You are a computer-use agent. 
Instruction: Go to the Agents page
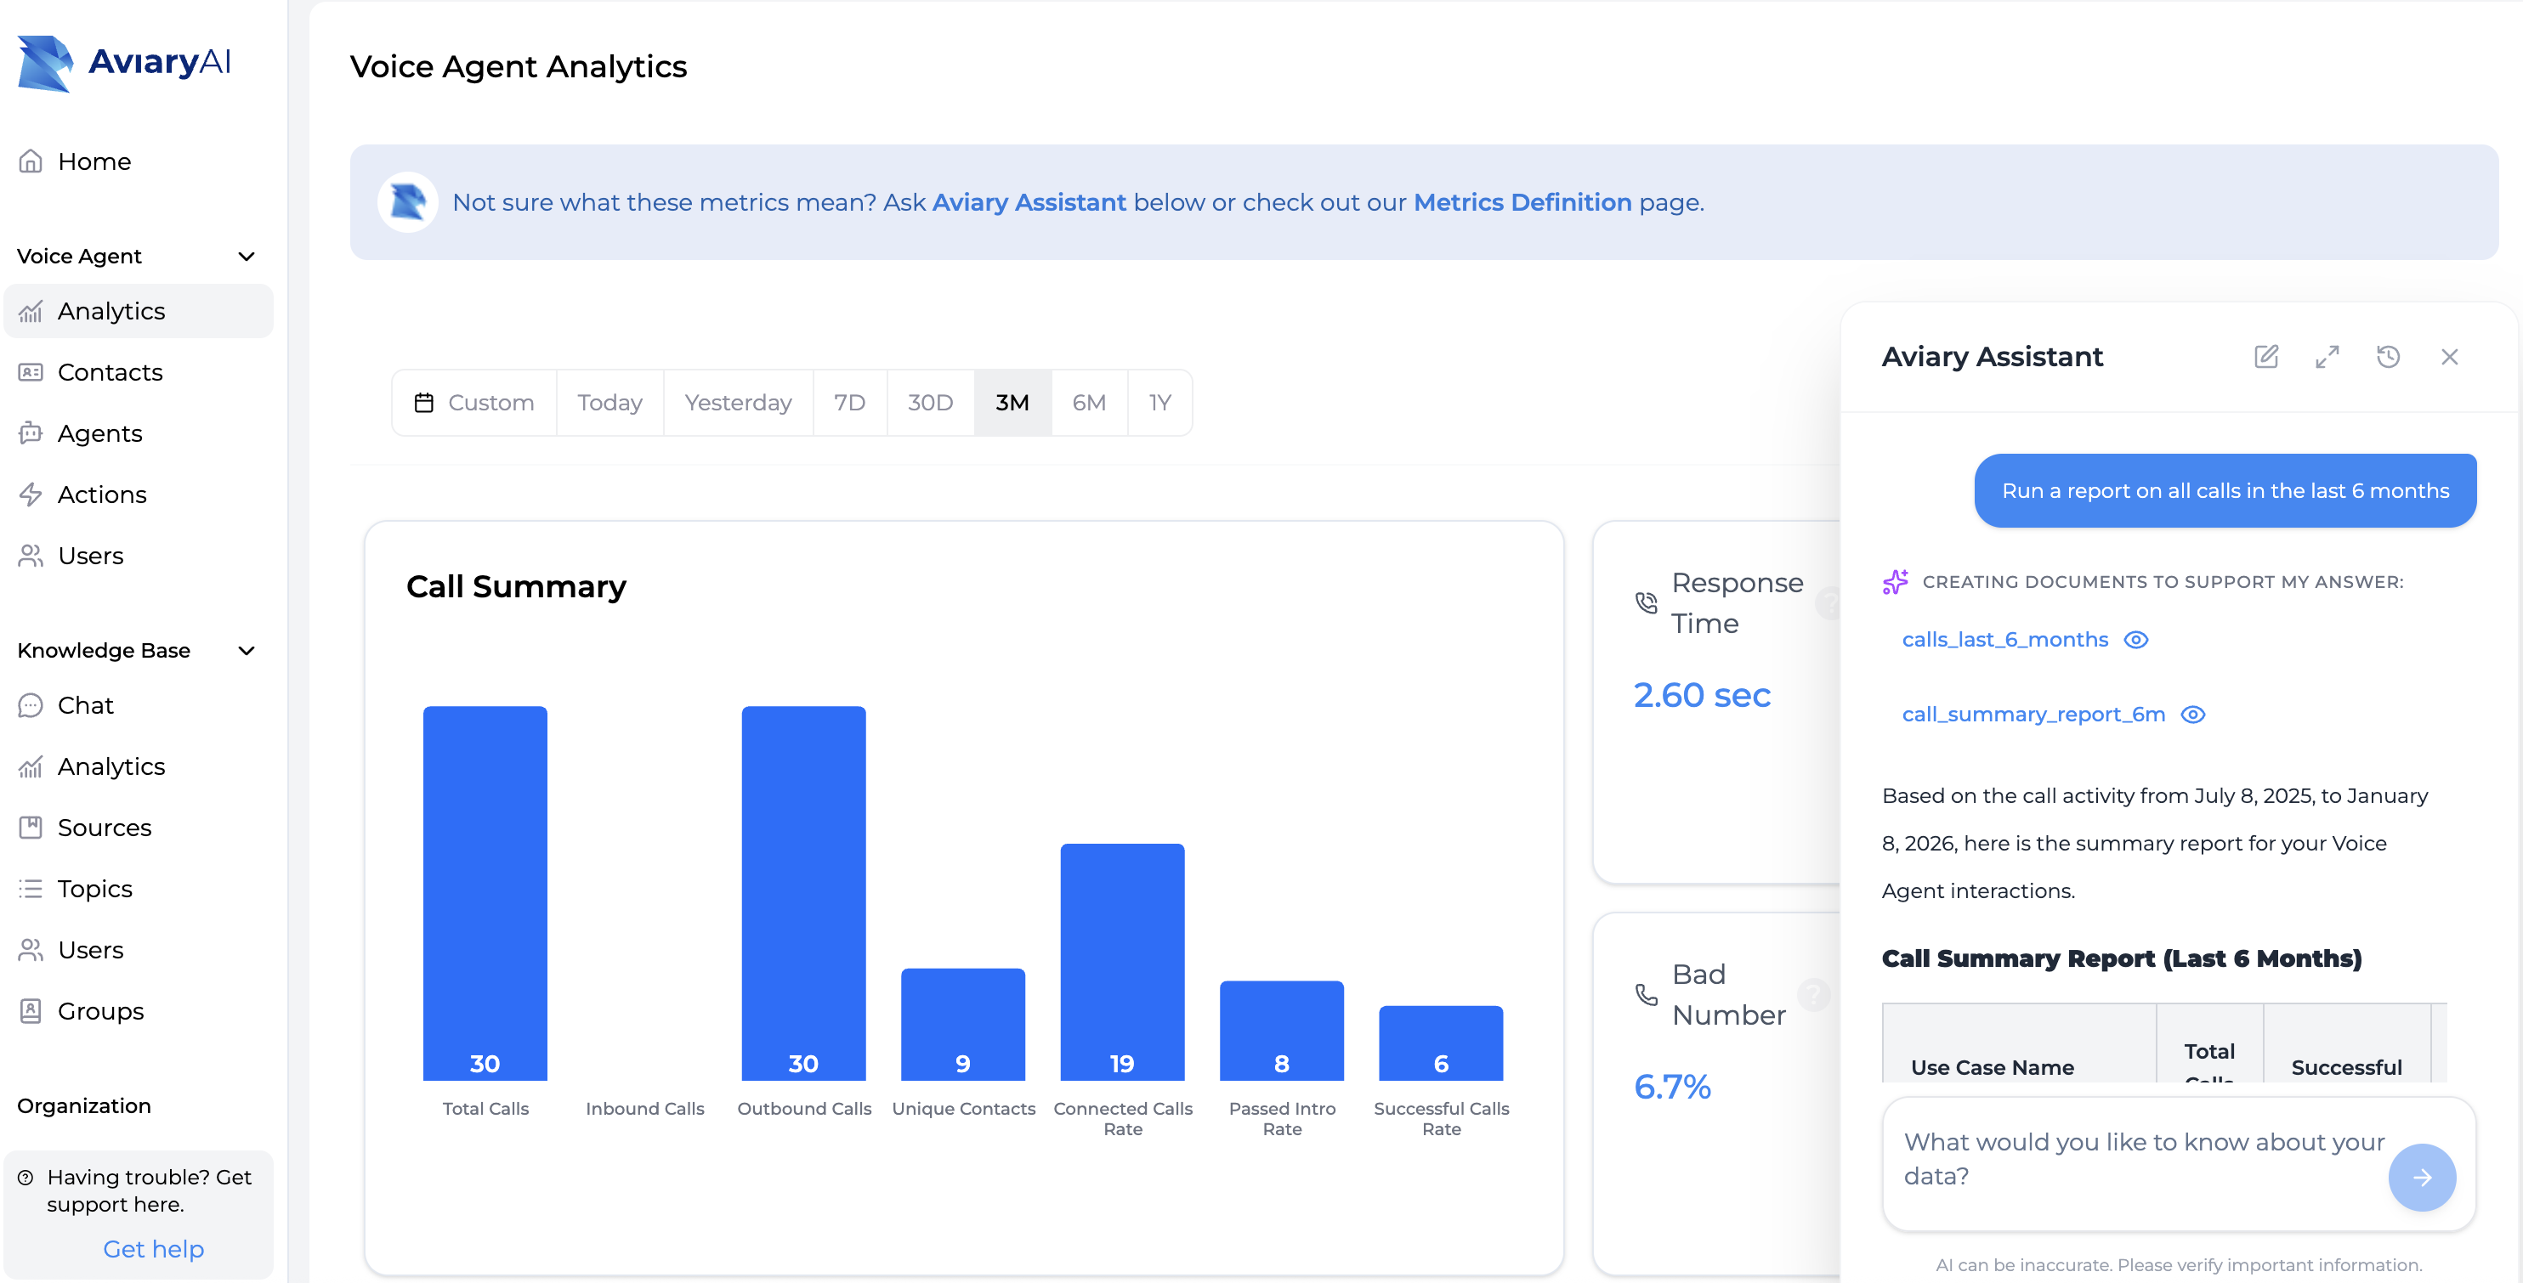tap(99, 432)
